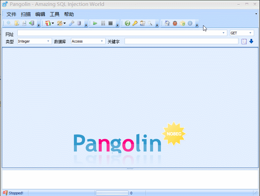Open the 扫描 menu
The width and height of the screenshot is (260, 196).
26,14
